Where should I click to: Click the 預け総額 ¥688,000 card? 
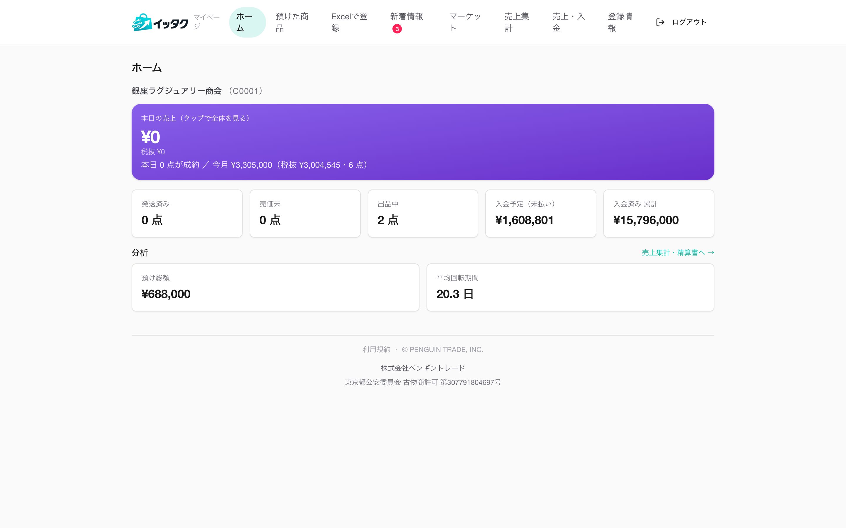coord(276,287)
